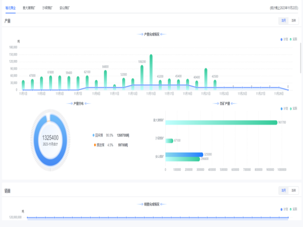The image size is (303, 227).
Task: Select 当月 in the 产量 section
Action: coord(283,21)
